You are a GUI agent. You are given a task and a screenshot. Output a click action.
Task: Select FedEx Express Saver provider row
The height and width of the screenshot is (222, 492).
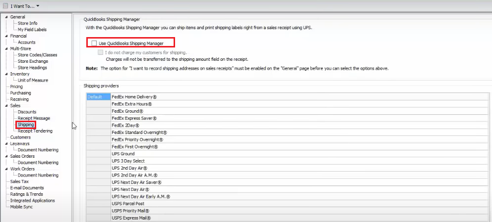point(300,118)
